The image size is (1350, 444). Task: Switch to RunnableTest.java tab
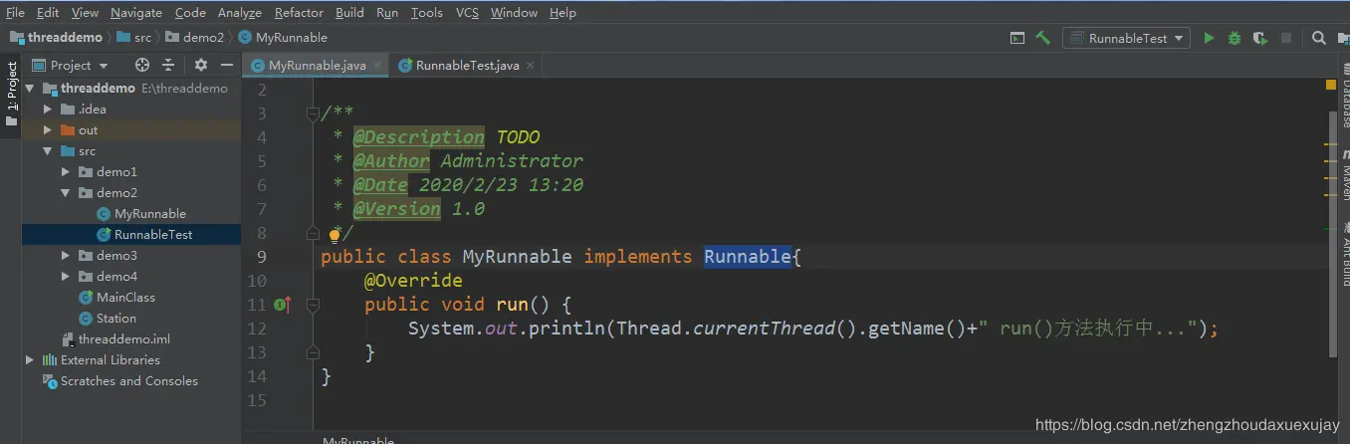pyautogui.click(x=467, y=66)
